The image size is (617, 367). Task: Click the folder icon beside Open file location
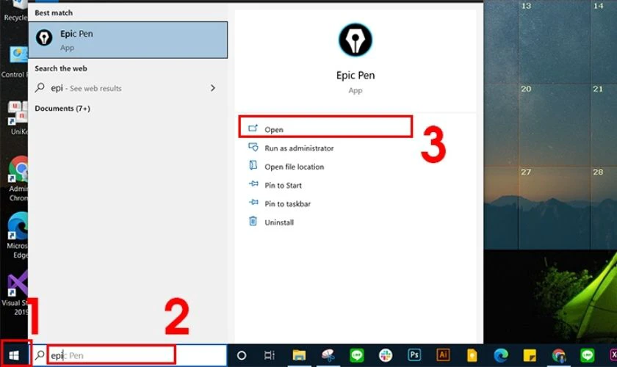click(x=253, y=165)
